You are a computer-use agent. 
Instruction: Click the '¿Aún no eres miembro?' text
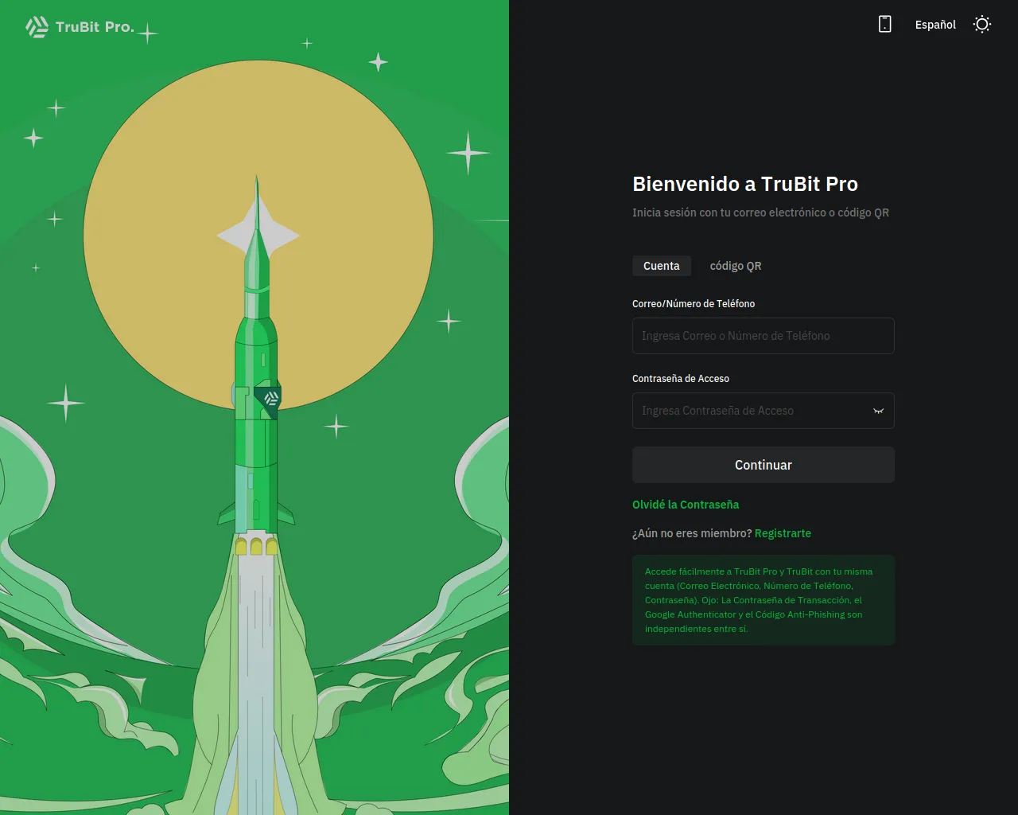(x=692, y=533)
